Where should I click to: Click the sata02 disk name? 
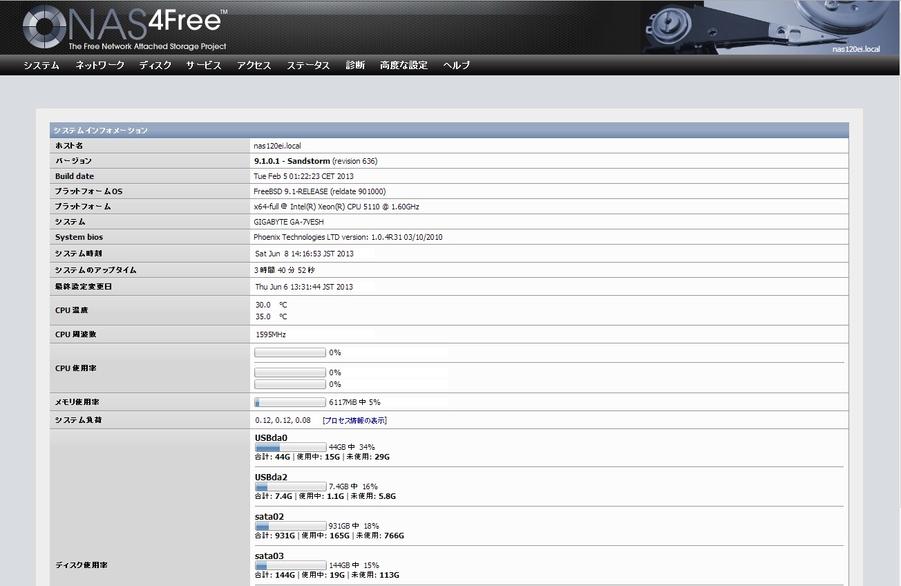click(x=269, y=516)
